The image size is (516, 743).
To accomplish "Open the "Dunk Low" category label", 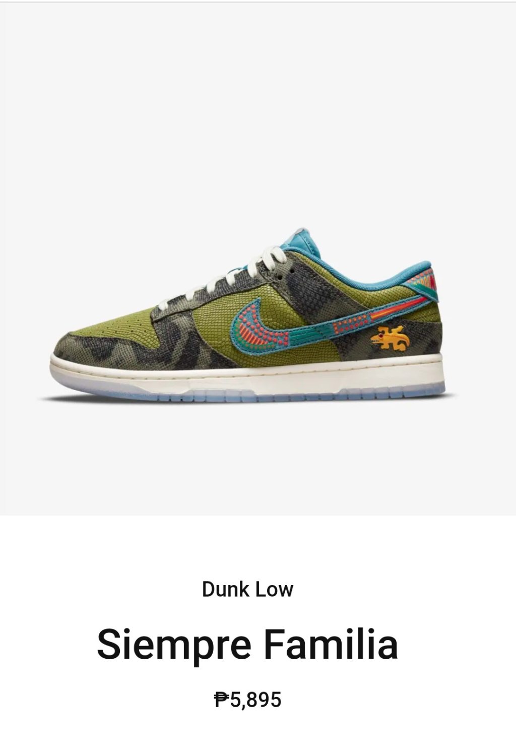I will 247,589.
